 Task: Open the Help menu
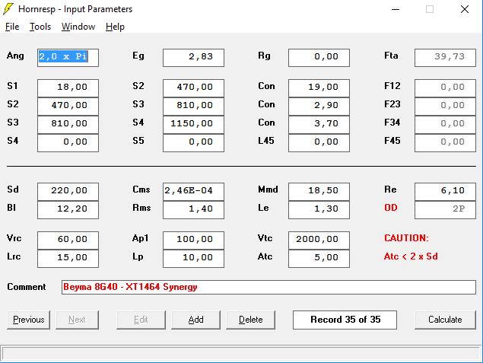click(x=115, y=27)
